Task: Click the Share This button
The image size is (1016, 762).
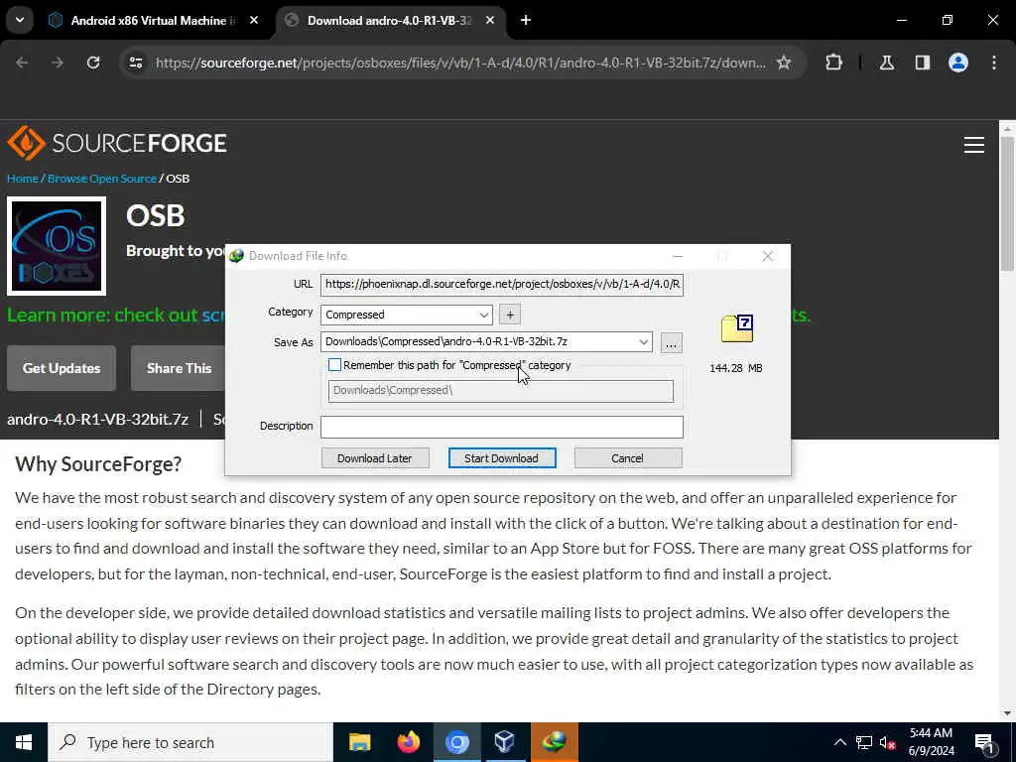Action: pos(179,368)
